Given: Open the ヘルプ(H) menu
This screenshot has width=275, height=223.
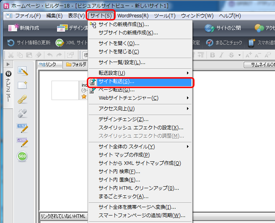Looking at the screenshot, I should tap(230, 16).
